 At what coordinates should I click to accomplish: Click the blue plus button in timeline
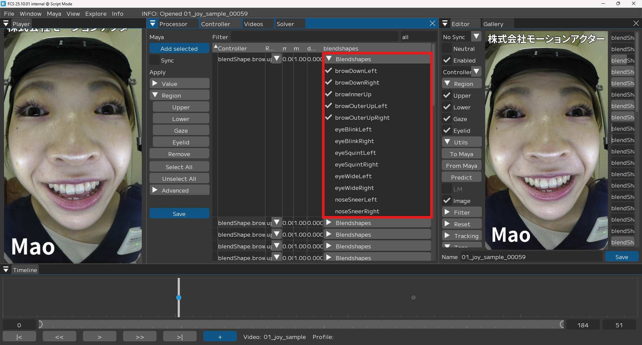[x=220, y=337]
